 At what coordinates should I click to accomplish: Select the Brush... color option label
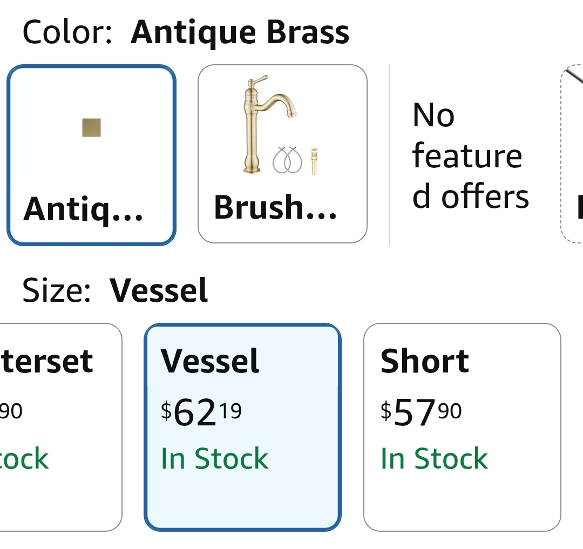[x=275, y=207]
